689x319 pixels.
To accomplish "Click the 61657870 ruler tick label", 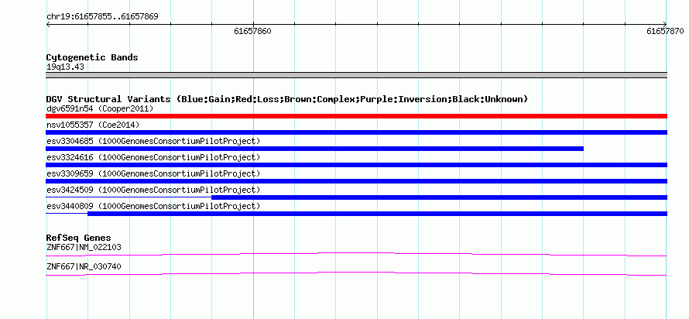I will [665, 31].
